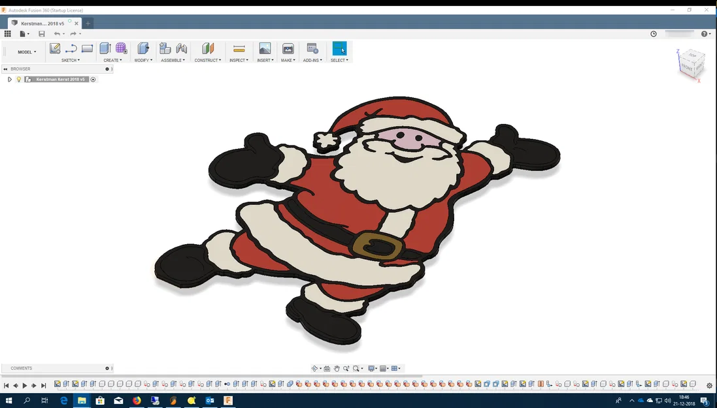
Task: Select the Kerstman Kerst 2018 v5 component
Action: pyautogui.click(x=60, y=80)
